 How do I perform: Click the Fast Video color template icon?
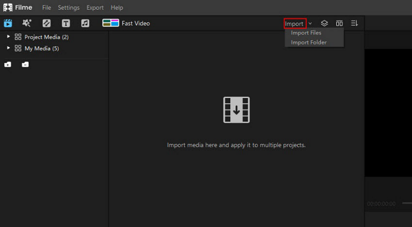coord(111,23)
